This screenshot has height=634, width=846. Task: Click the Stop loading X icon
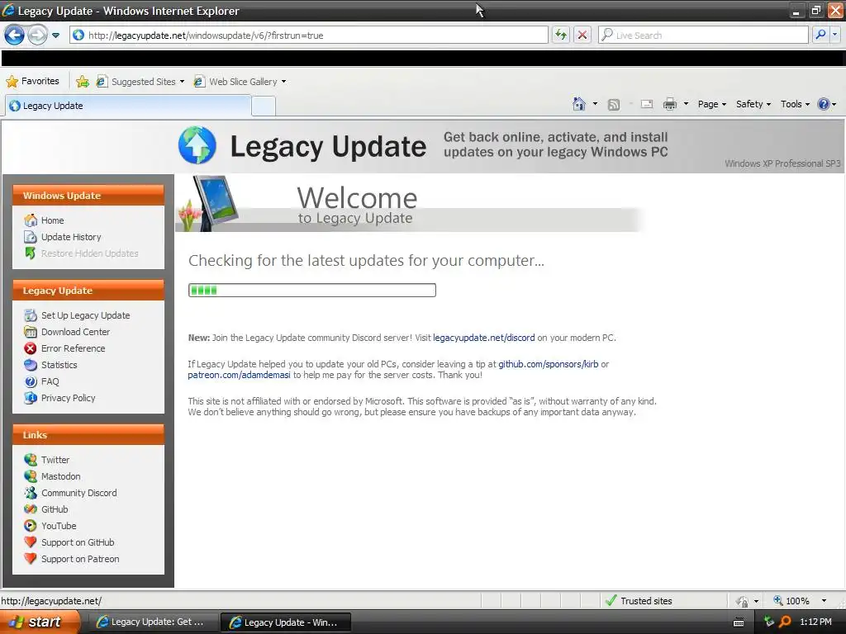582,35
